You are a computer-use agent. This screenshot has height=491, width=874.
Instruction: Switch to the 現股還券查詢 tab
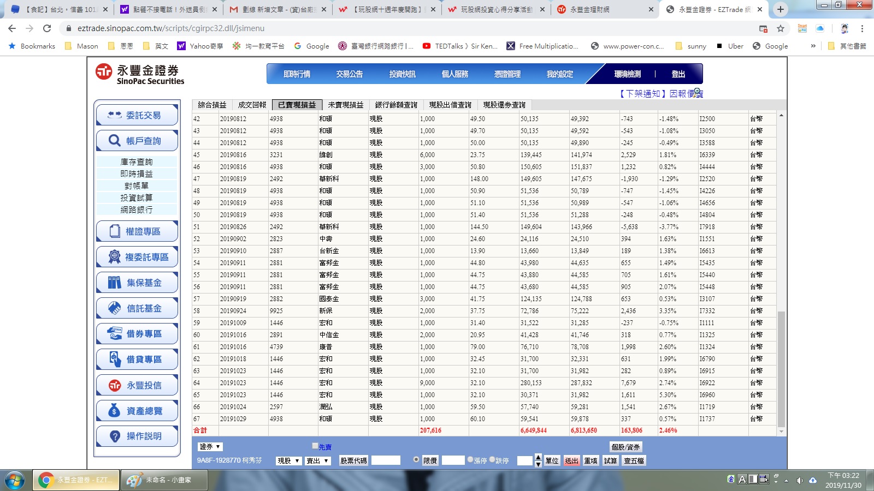click(x=504, y=105)
